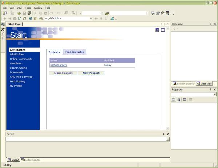Viewport: 218px width, 168px height.
Task: Open the Toolbox hammer toolbar icon
Action: click(162, 13)
